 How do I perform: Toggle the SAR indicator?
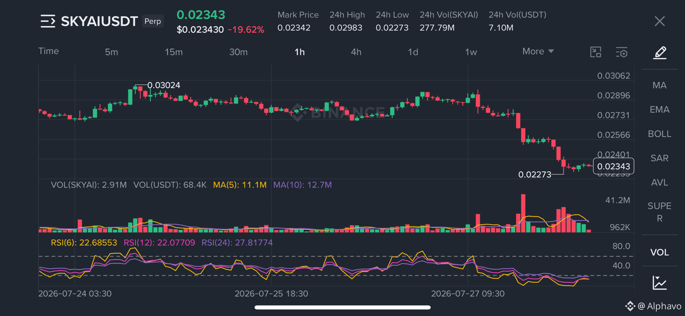pos(660,158)
